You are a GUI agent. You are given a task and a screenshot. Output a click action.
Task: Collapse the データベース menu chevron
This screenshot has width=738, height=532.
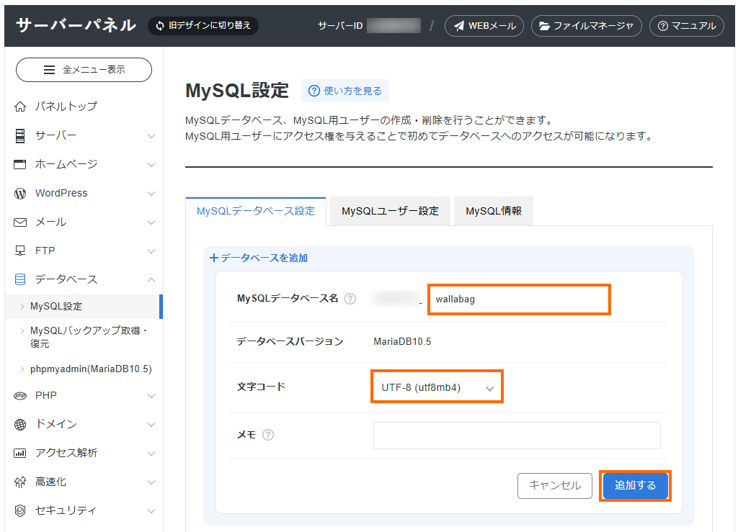pyautogui.click(x=151, y=280)
